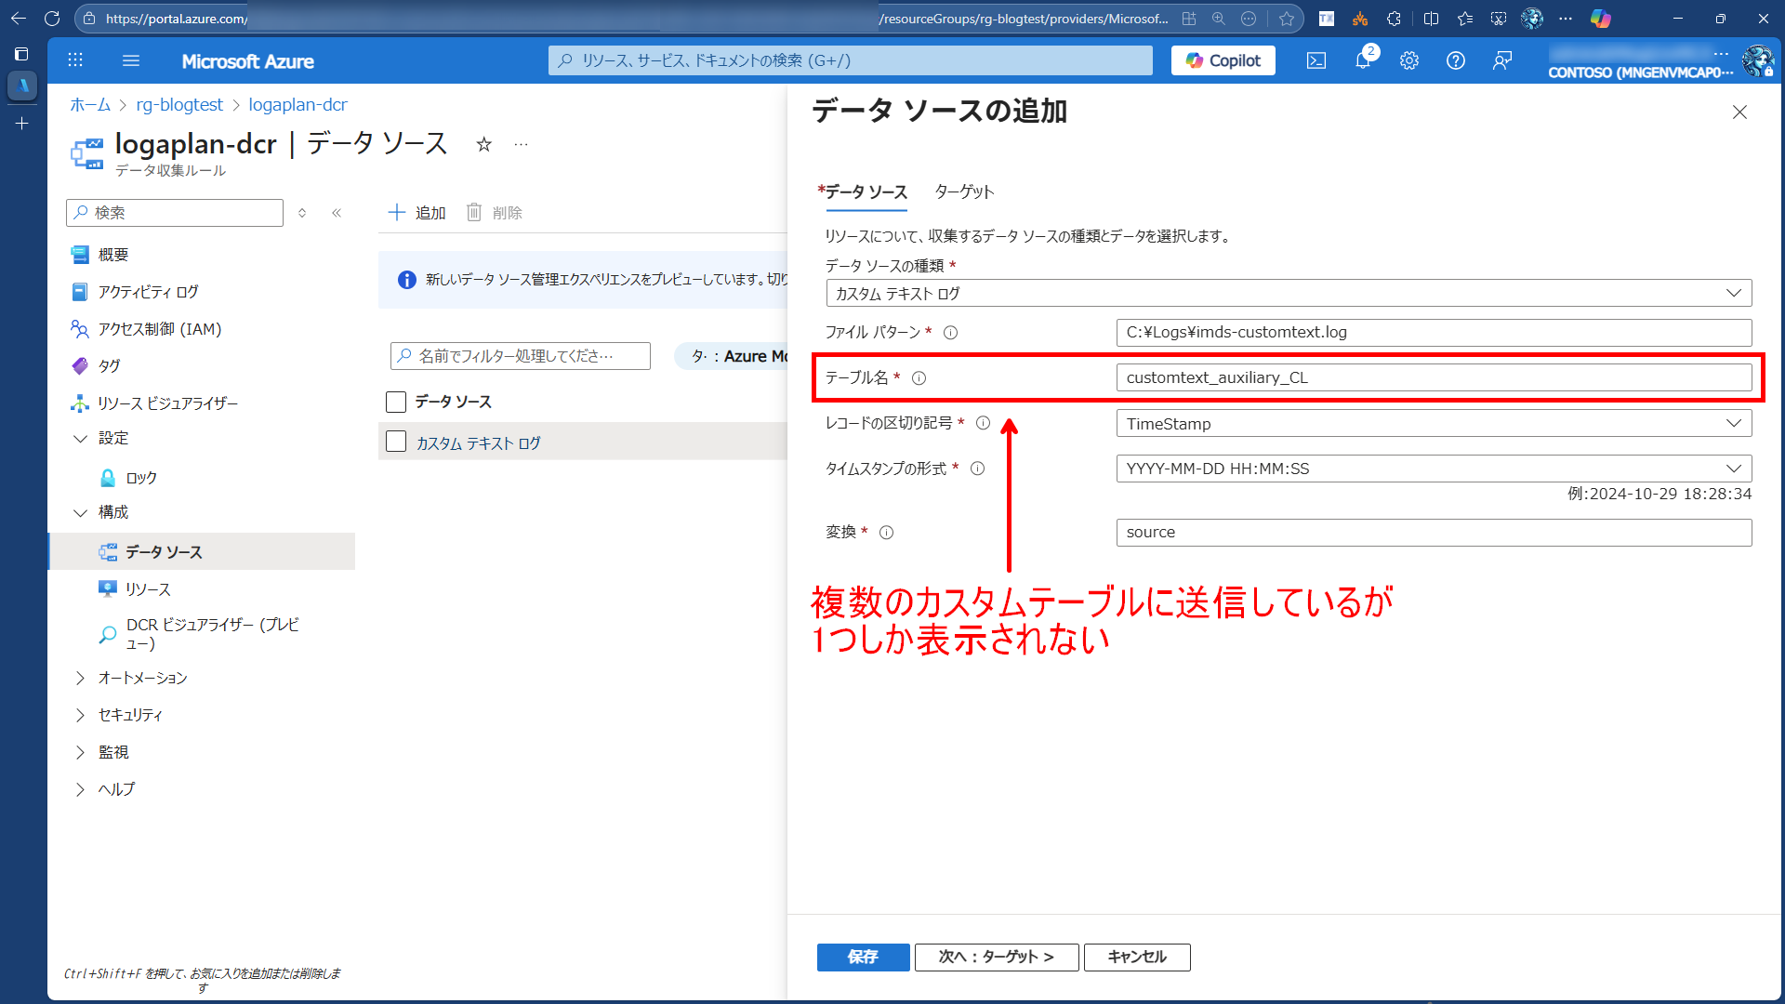
Task: Close the データ ソースの追加 panel
Action: pos(1739,112)
